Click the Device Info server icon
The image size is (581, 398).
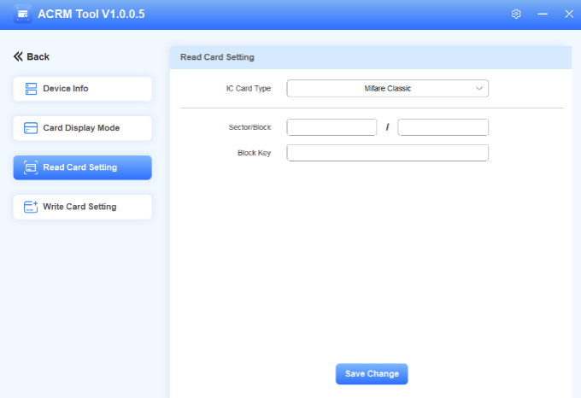click(x=32, y=89)
